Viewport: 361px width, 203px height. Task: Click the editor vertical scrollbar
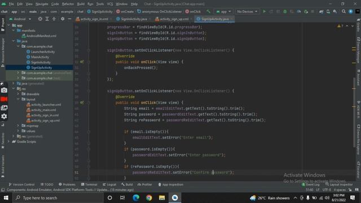(x=354, y=113)
